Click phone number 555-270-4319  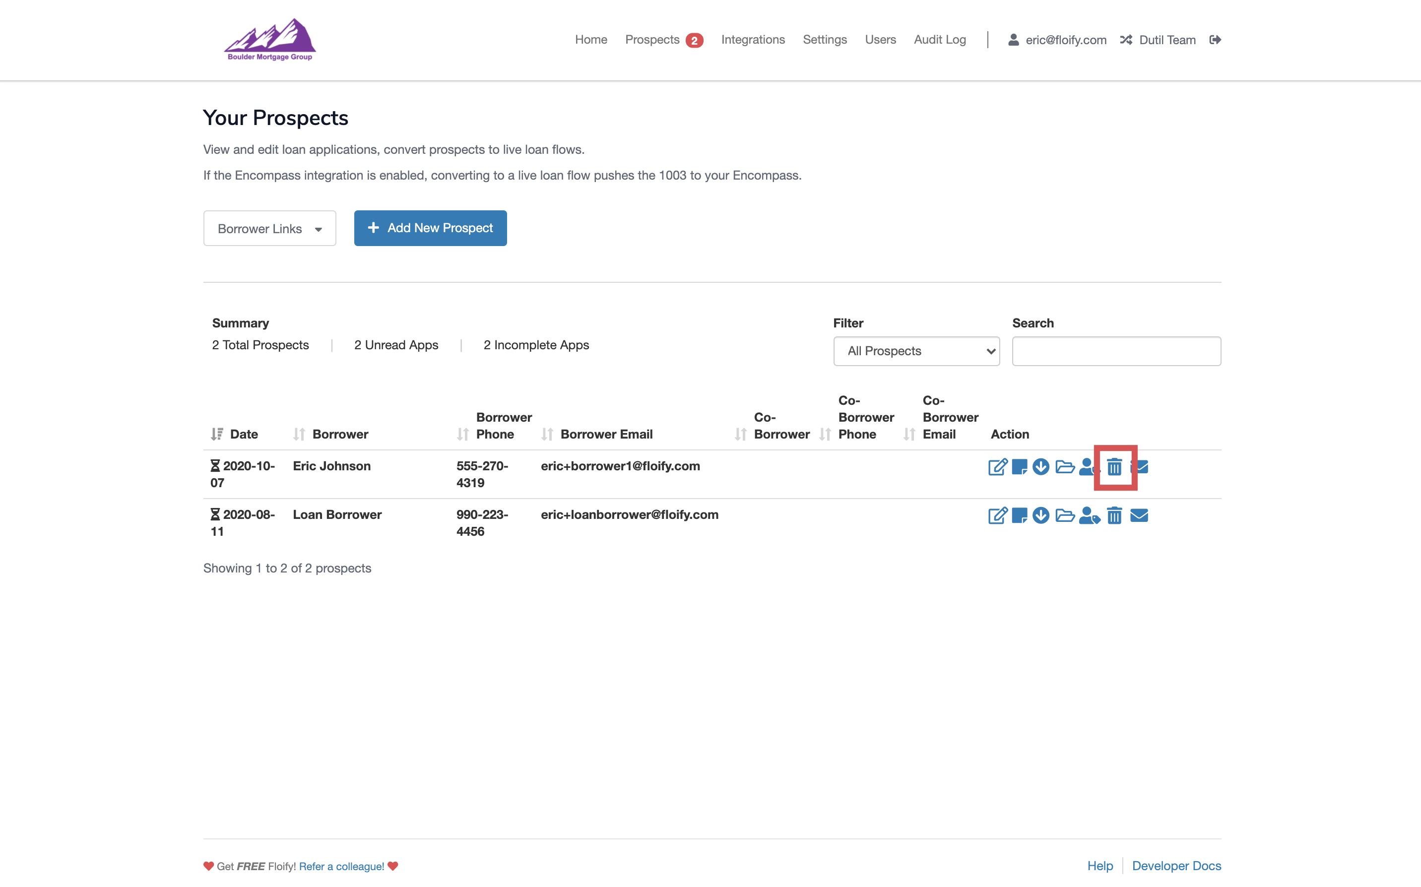pos(482,474)
